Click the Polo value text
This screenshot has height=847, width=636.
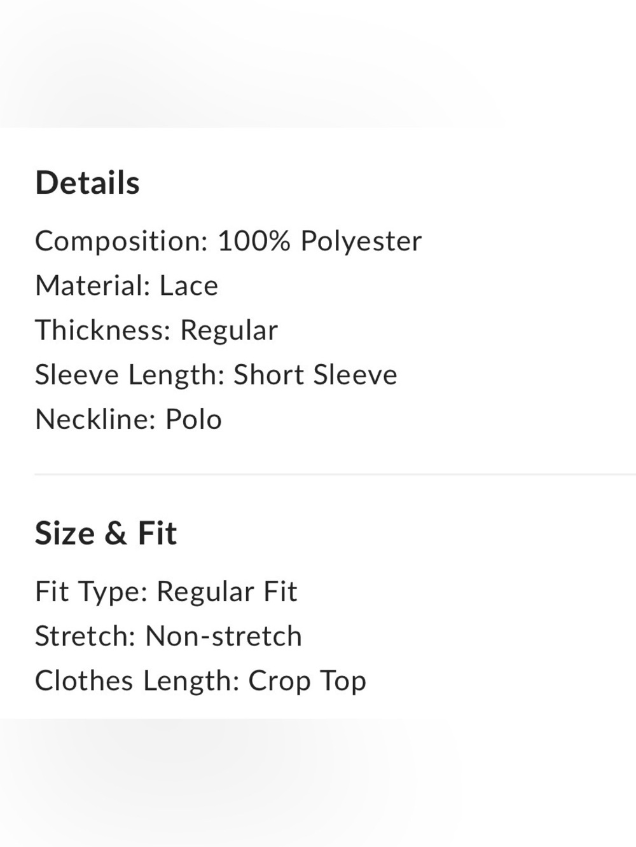194,419
